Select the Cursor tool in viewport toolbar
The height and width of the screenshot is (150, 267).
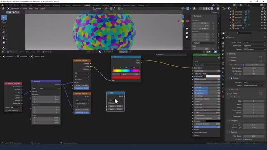[x=4, y=22]
